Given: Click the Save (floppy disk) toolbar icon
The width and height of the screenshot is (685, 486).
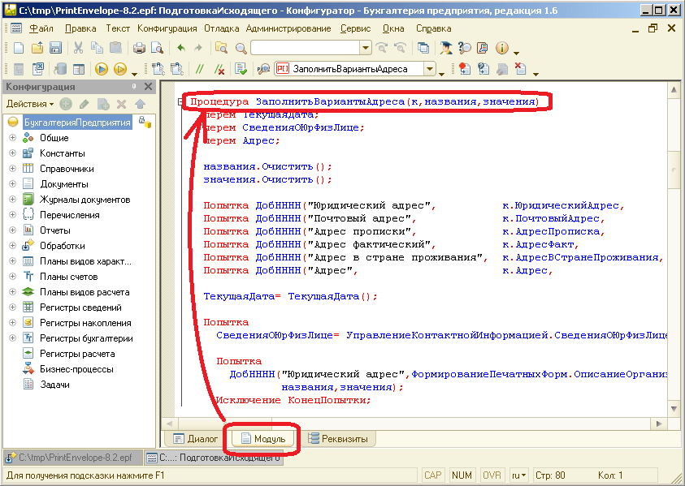Looking at the screenshot, I should click(x=56, y=48).
